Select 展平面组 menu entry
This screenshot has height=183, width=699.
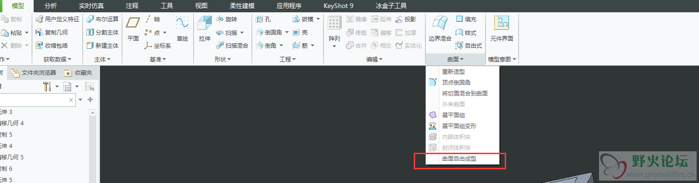454,115
